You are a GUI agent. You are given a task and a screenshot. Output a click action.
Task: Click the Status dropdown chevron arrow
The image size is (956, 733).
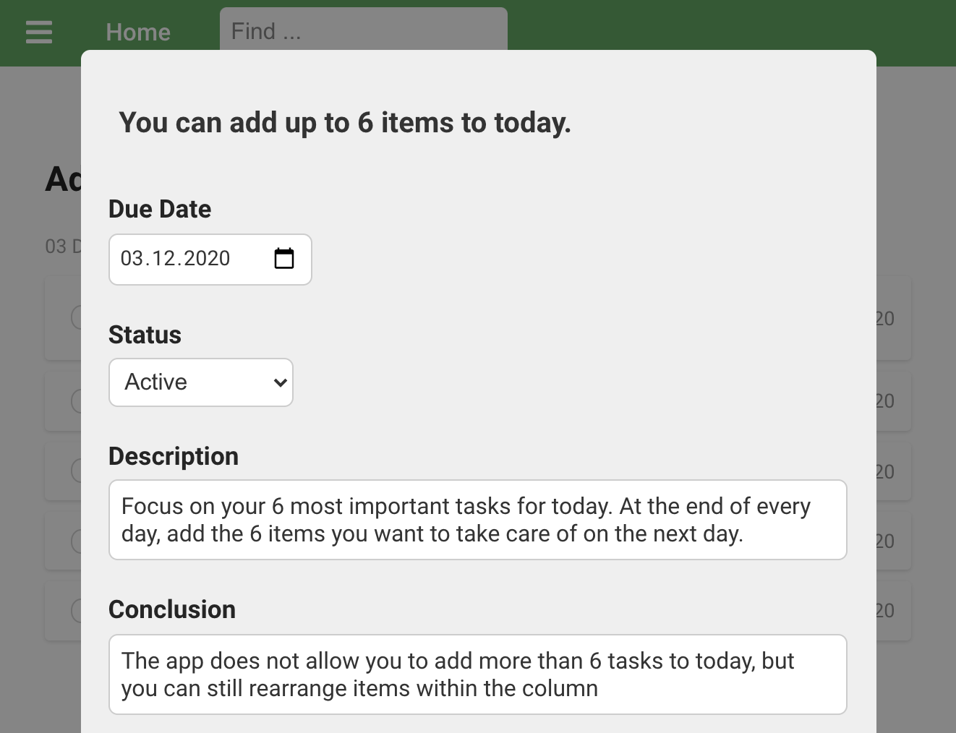281,382
